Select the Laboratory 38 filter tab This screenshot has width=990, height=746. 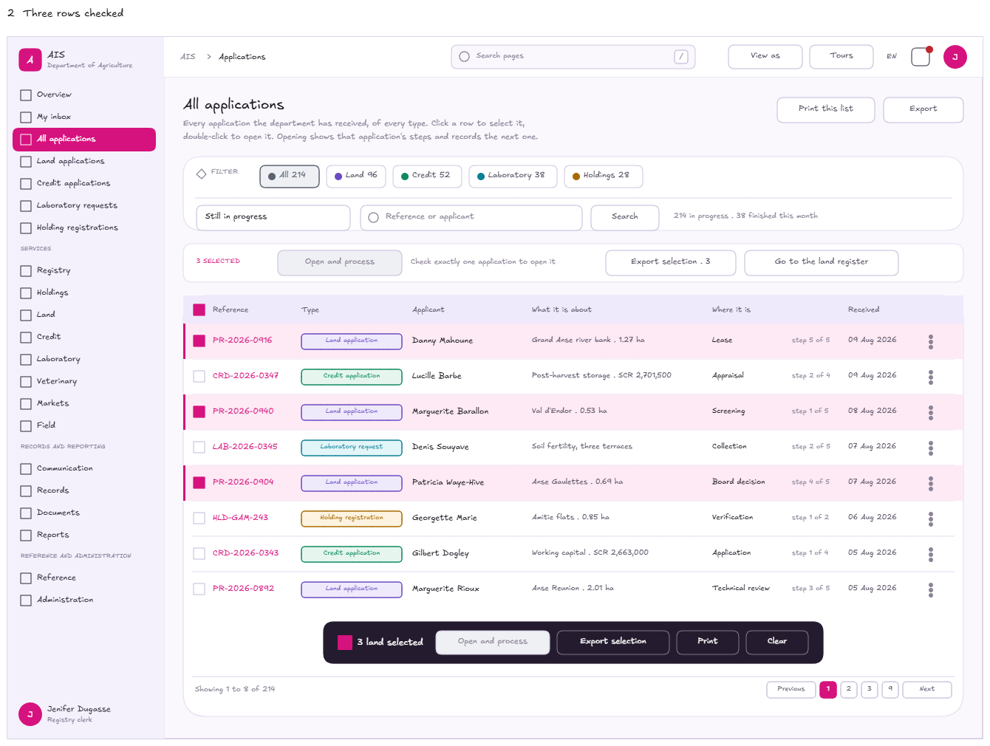pos(512,176)
